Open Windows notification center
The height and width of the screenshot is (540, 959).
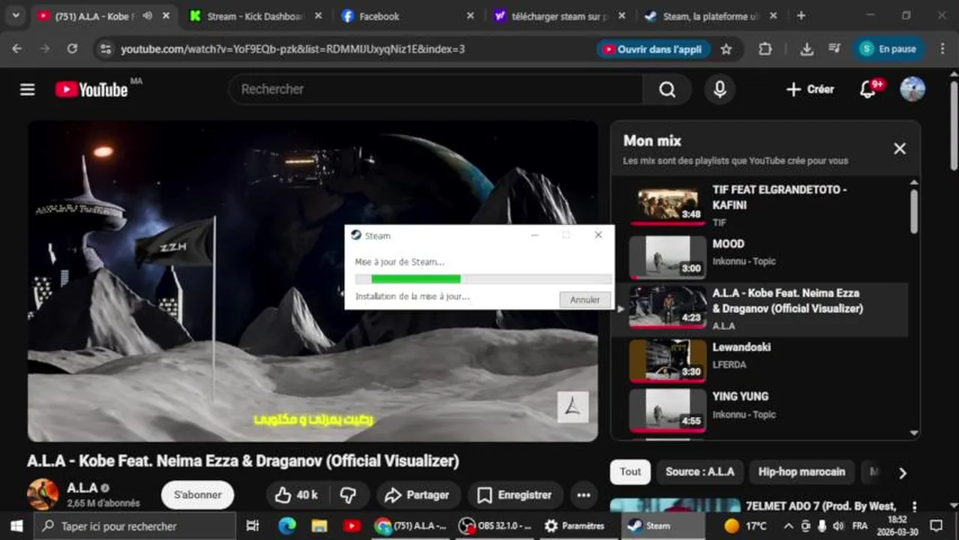click(x=936, y=526)
